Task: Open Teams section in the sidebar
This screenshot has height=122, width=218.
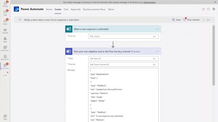Action: click(5, 22)
